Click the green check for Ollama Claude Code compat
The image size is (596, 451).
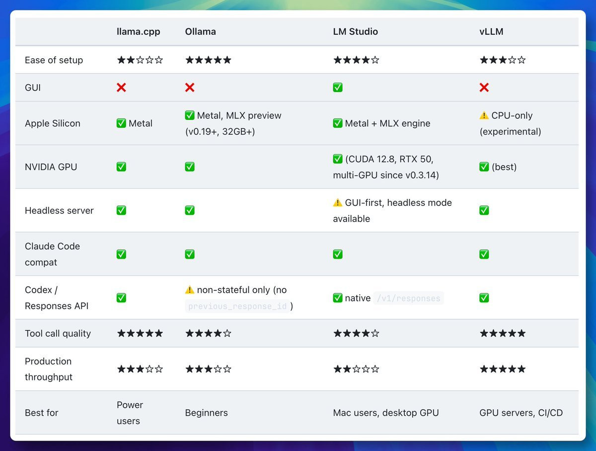coord(190,254)
